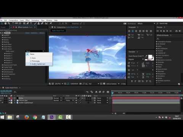This screenshot has width=183, height=137.
Task: Select the Eraser tool
Action: click(x=42, y=24)
